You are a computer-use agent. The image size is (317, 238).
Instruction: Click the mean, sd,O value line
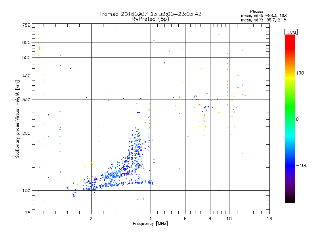pos(264,15)
